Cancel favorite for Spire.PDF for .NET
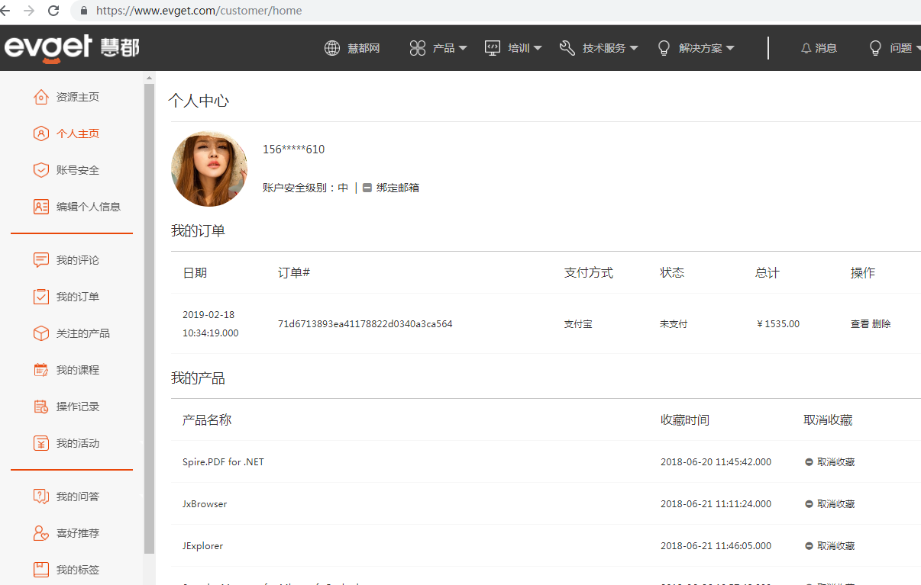Viewport: 921px width, 585px height. 835,461
